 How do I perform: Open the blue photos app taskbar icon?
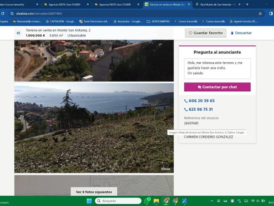[185, 201]
